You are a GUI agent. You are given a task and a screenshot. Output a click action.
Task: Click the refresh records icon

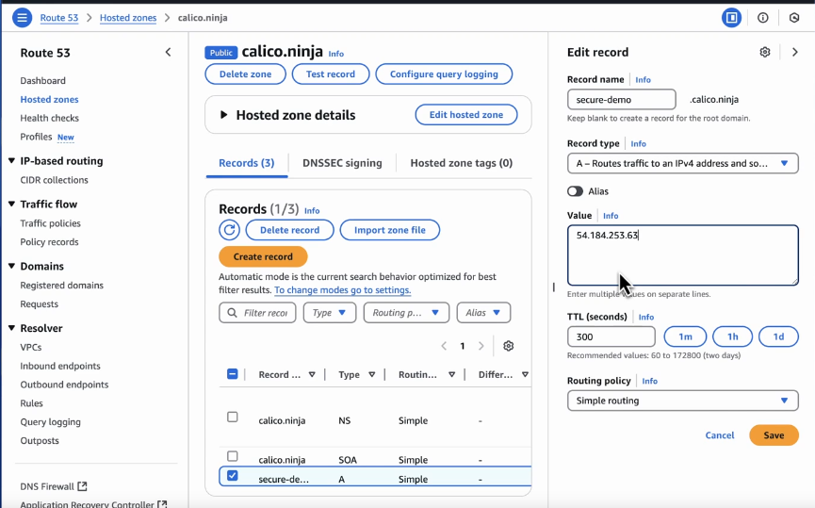229,230
